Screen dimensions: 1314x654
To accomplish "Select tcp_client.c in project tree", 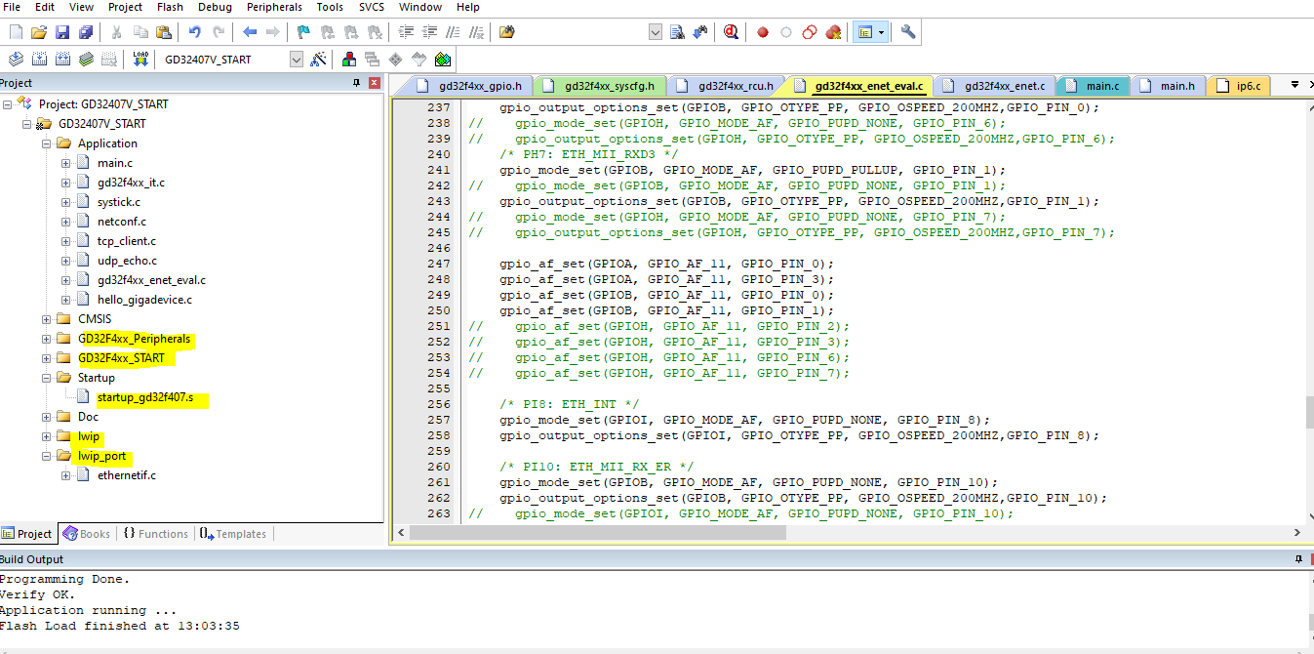I will pyautogui.click(x=126, y=241).
